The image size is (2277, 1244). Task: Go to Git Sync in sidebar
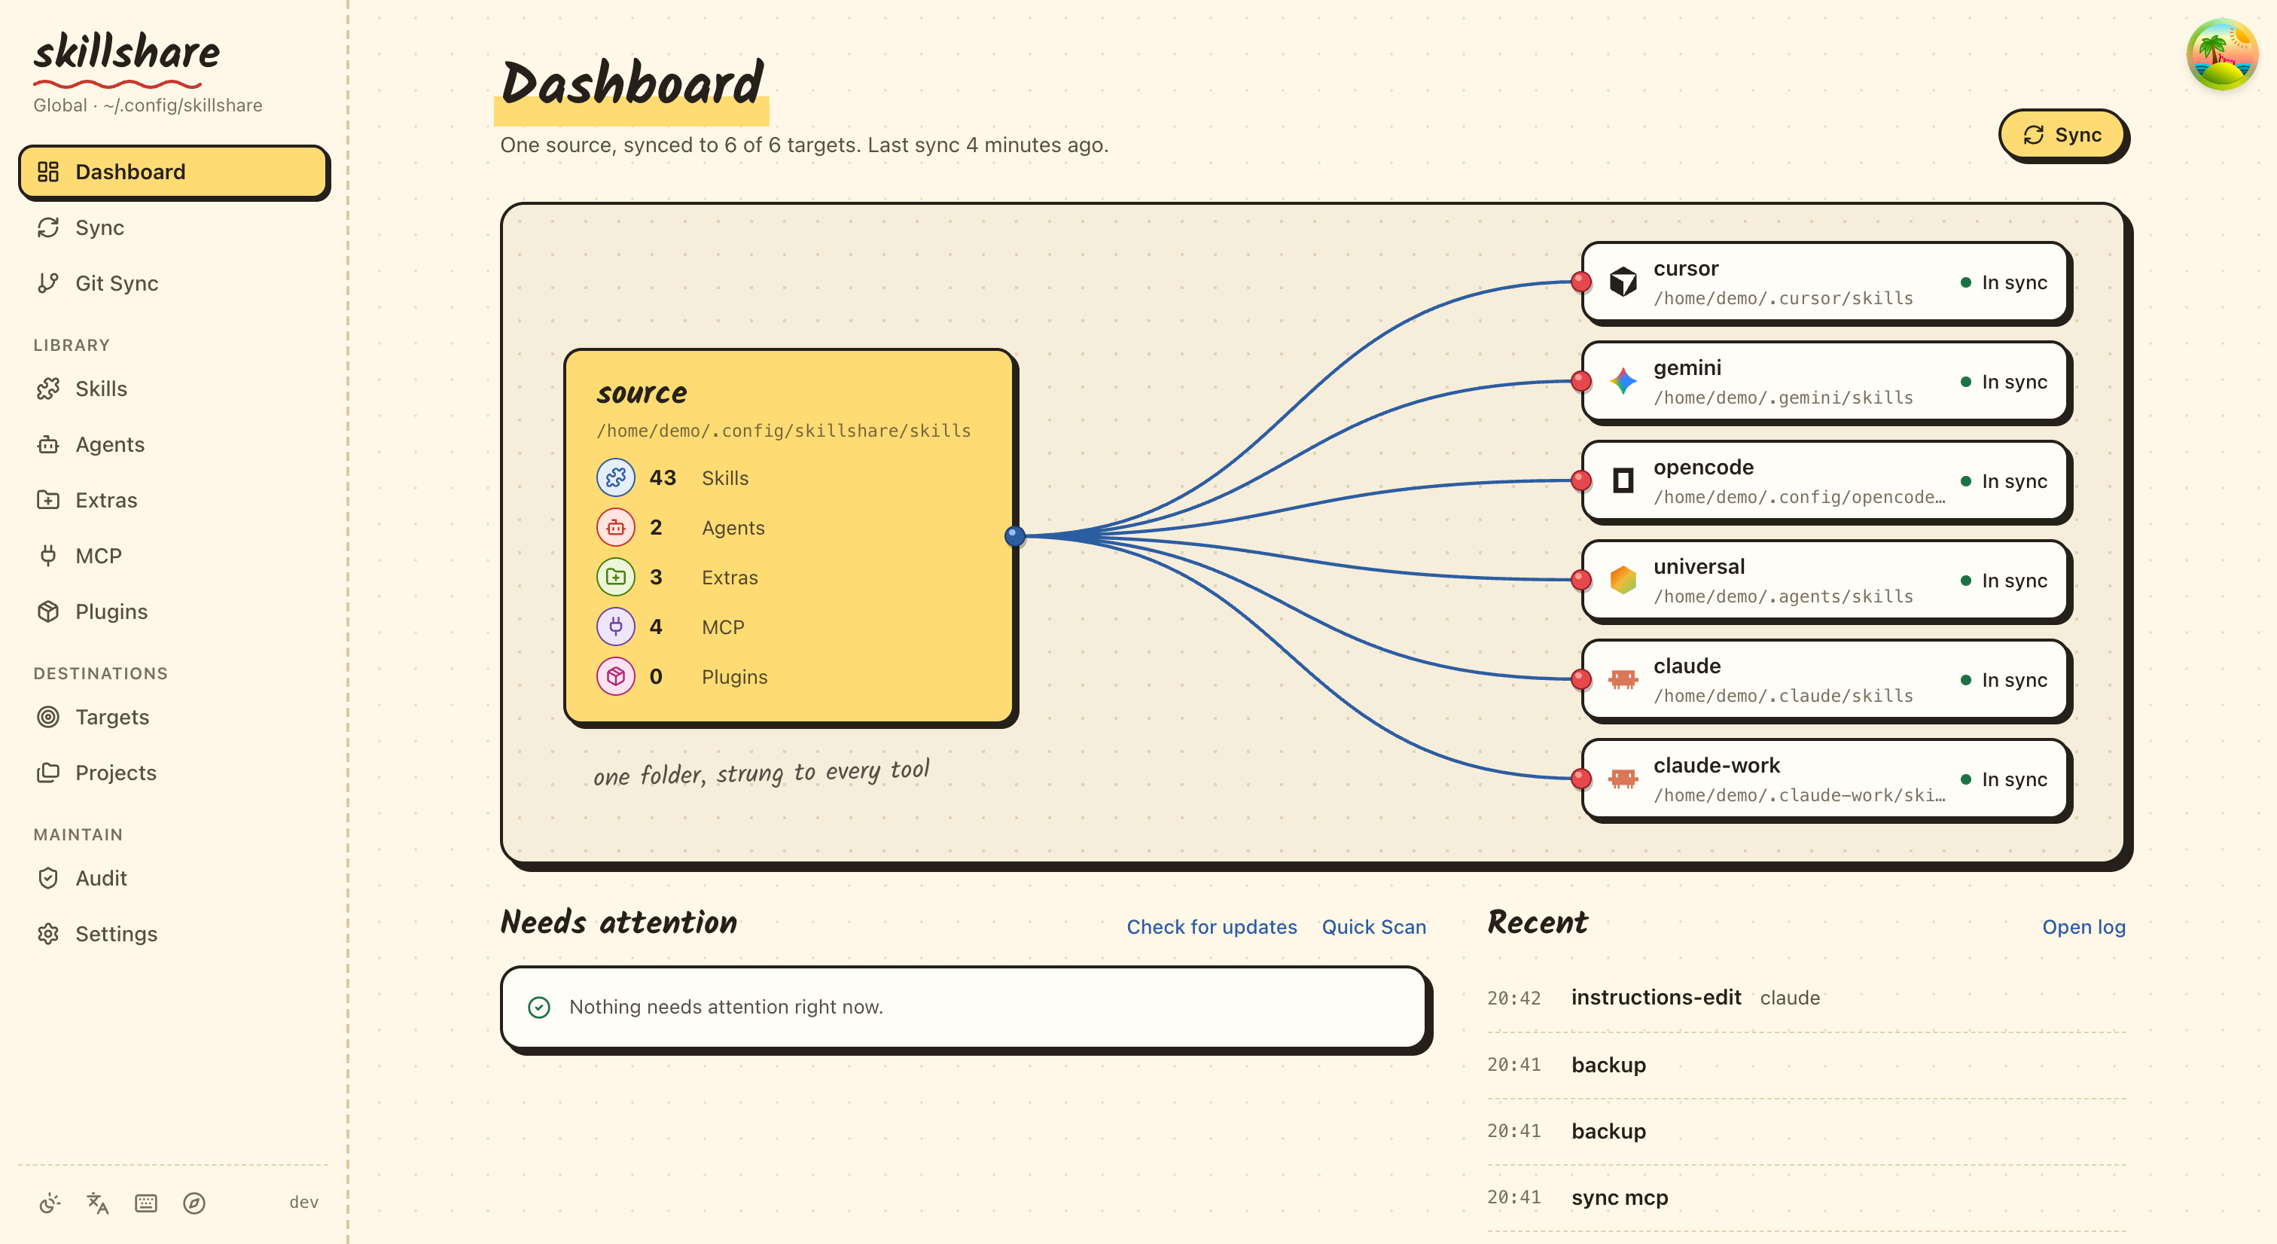173,283
